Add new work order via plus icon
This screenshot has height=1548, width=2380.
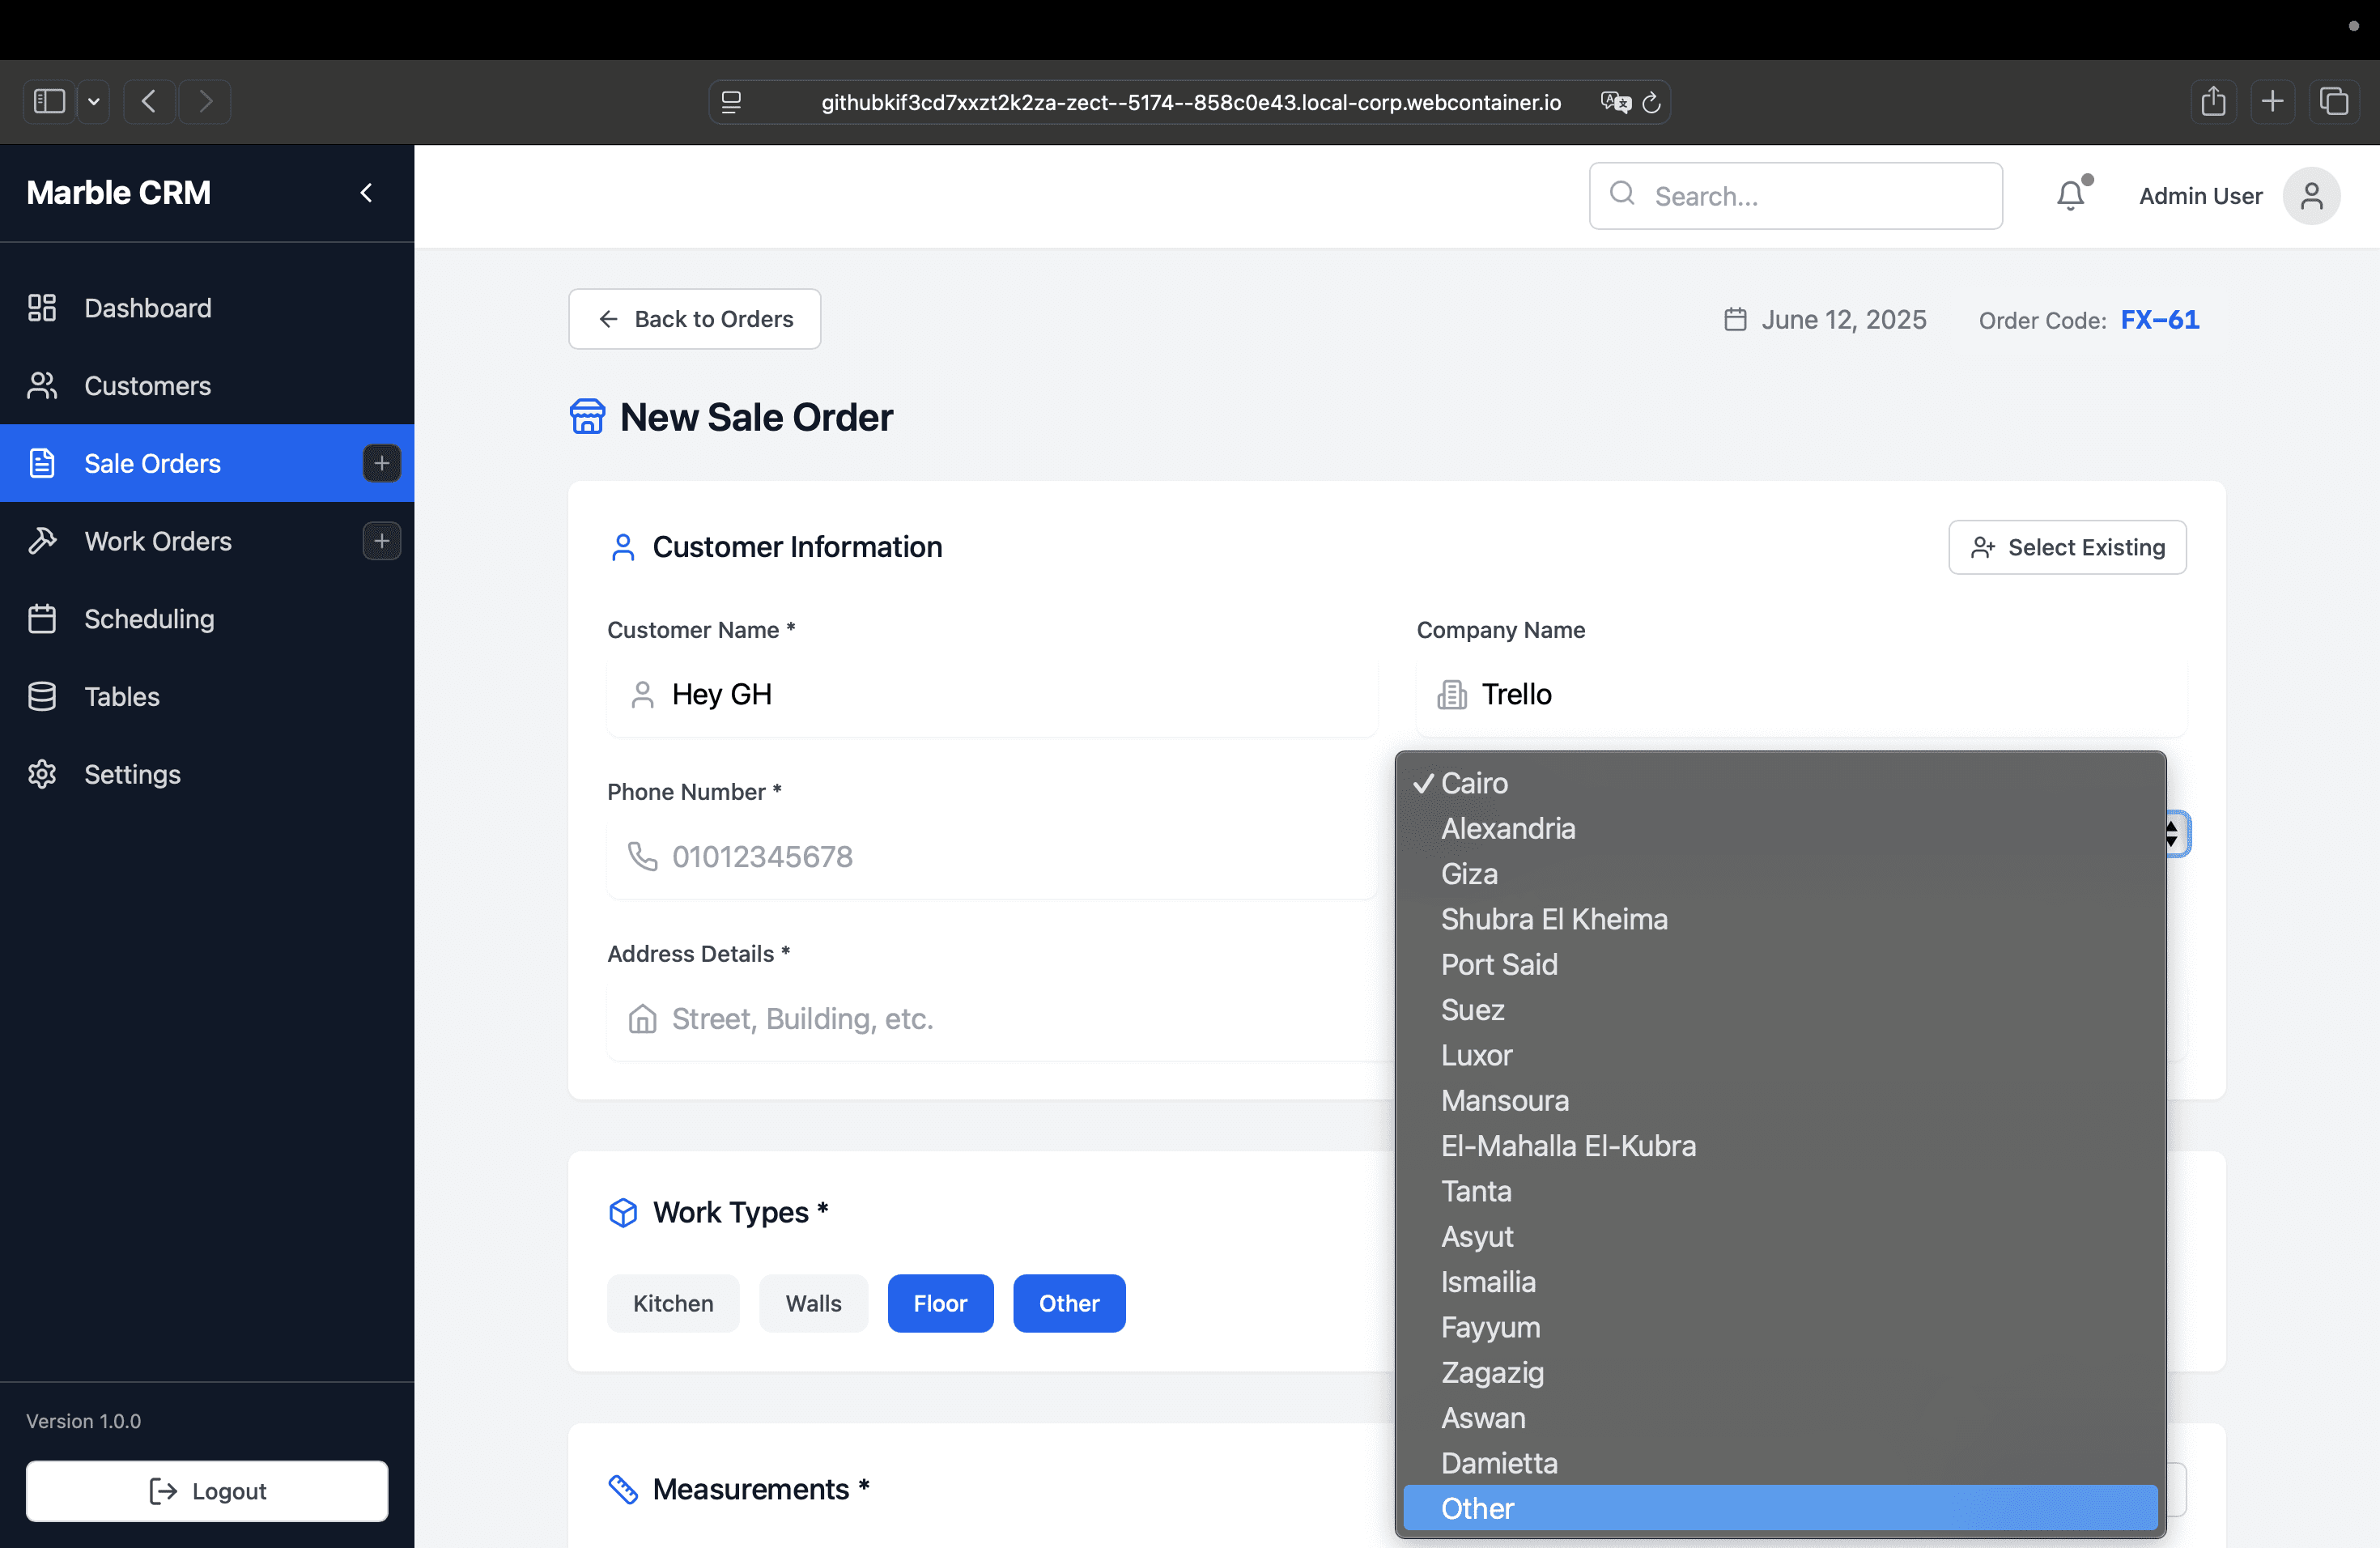coord(381,541)
